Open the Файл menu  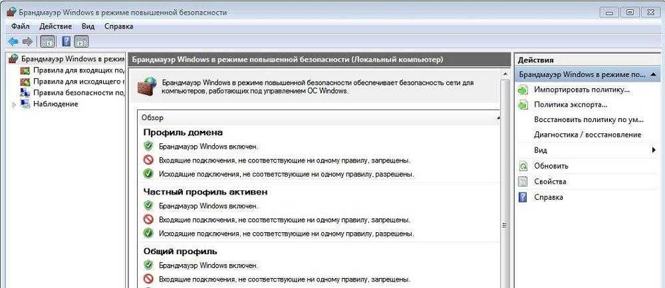click(20, 27)
